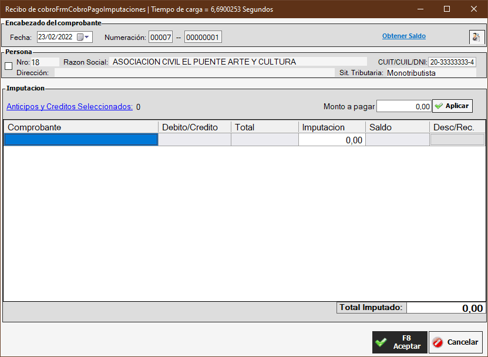Focus the Monto a pagar field
Screen dimensions: 488x357
click(x=403, y=106)
